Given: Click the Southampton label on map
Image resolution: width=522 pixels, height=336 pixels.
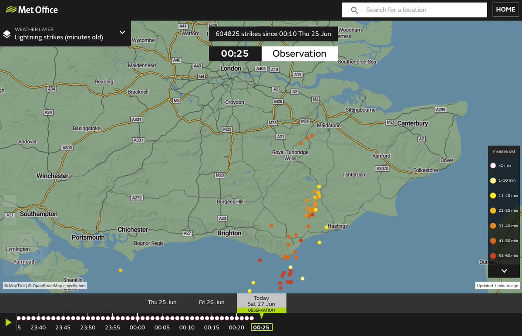Looking at the screenshot, I should (x=39, y=214).
